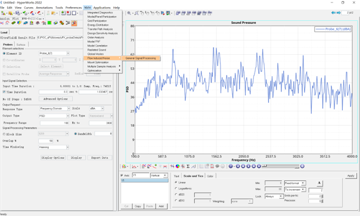Image resolution: width=360 pixels, height=216 pixels.
Task: Click the Sigma statistics icon
Action: [188, 166]
